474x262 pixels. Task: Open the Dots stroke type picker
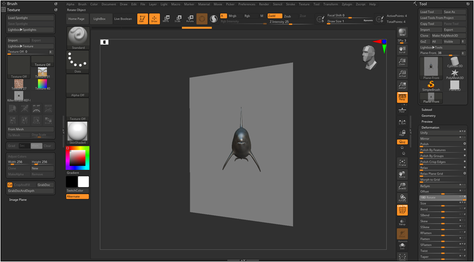point(78,62)
